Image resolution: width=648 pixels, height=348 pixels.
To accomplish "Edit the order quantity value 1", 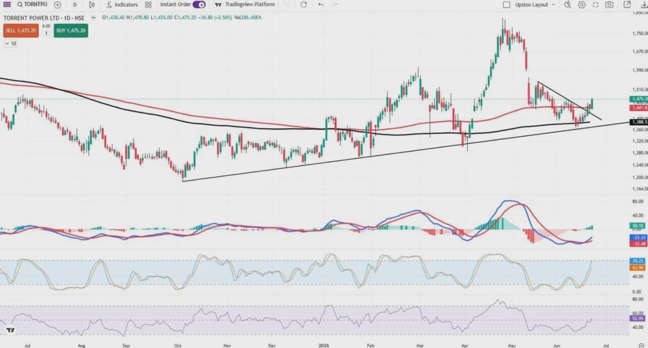I will pos(46,34).
